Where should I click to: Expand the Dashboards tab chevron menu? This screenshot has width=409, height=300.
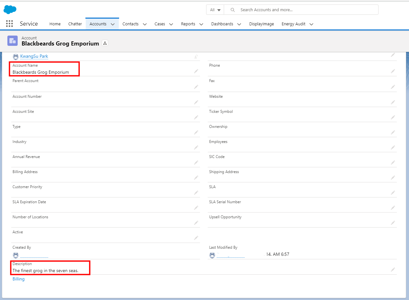point(239,24)
